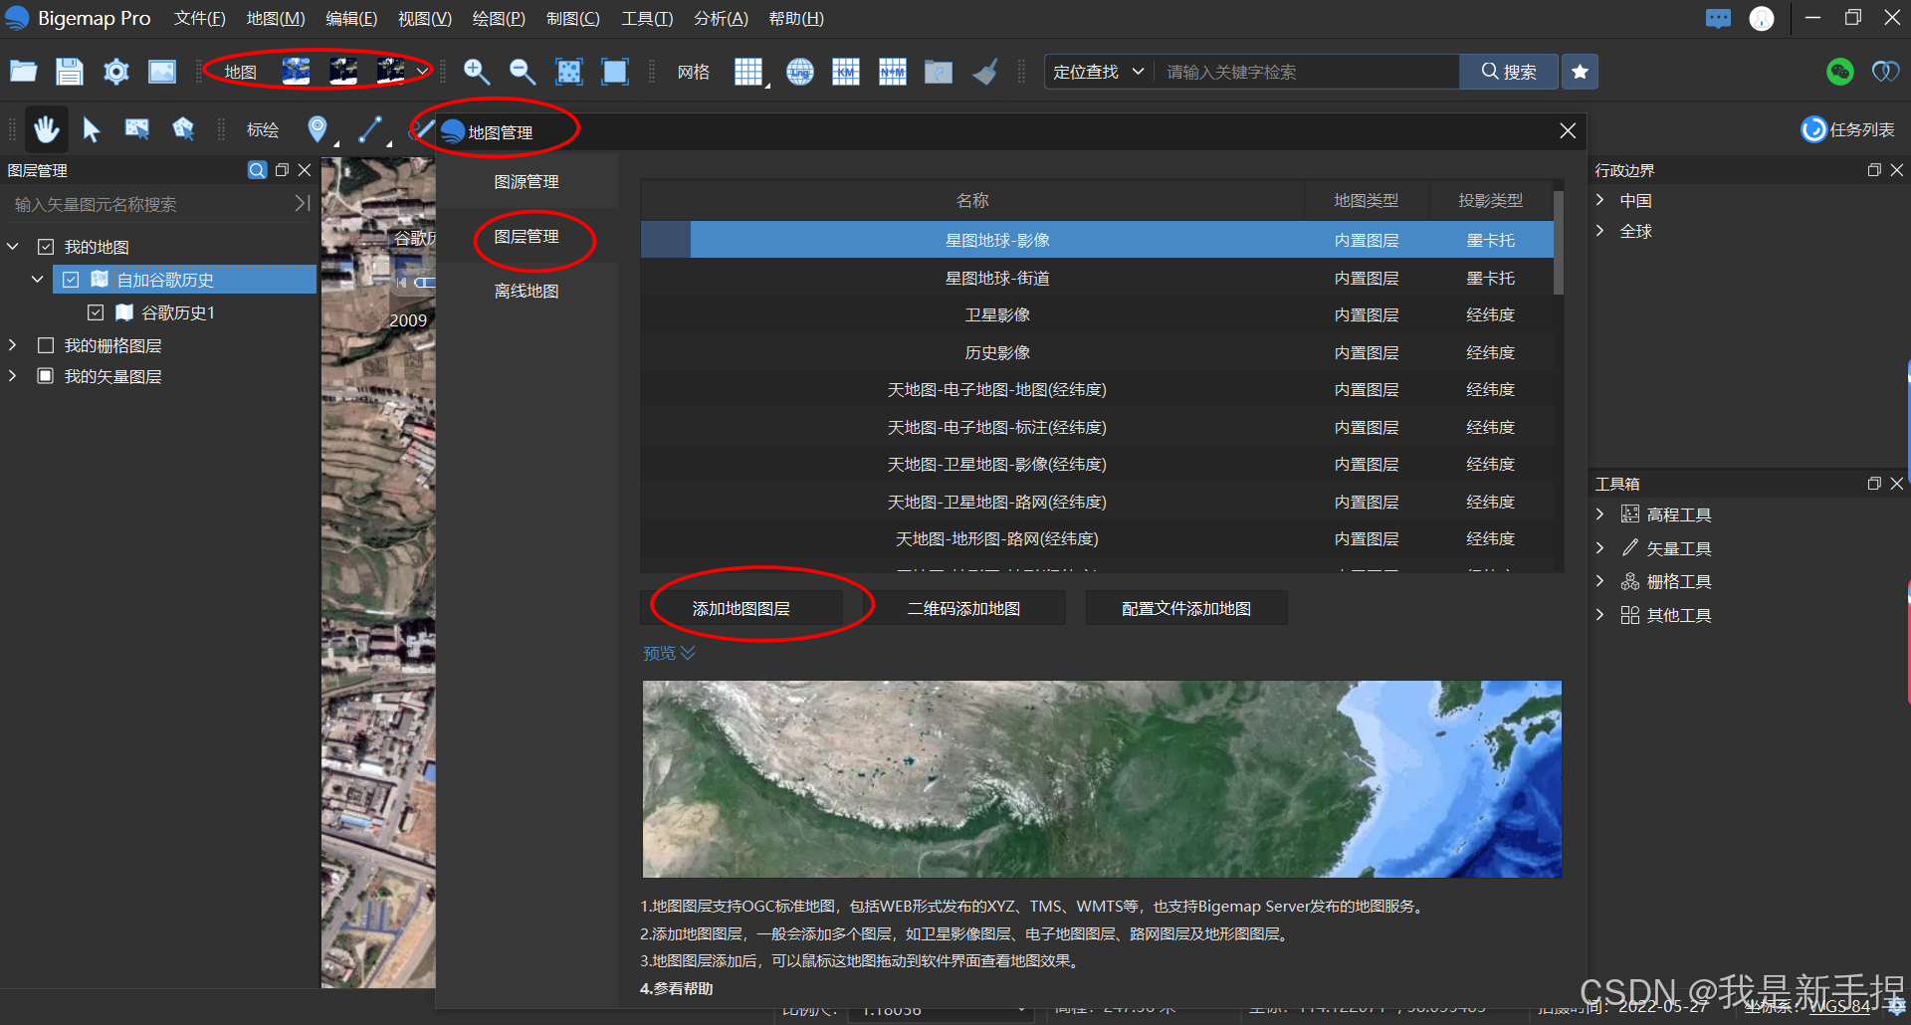
Task: Select the place marker pin tool
Action: coord(318,128)
